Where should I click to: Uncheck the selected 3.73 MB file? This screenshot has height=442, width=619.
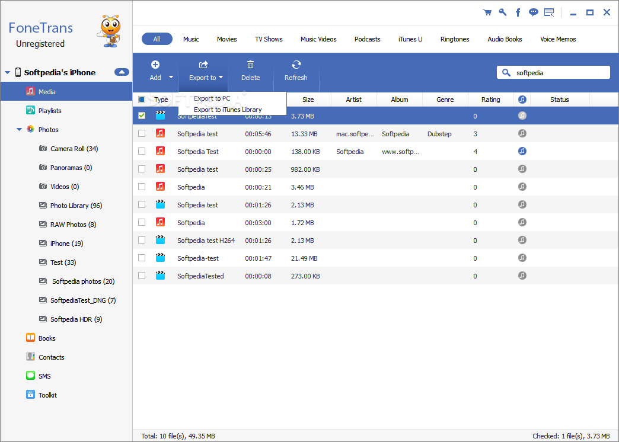141,116
